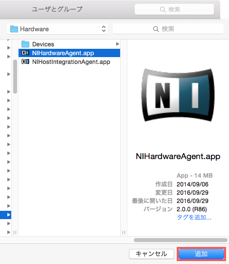Click the ユーザとグループ window search field
Viewport: 229px width, 264px height.
pos(174,9)
